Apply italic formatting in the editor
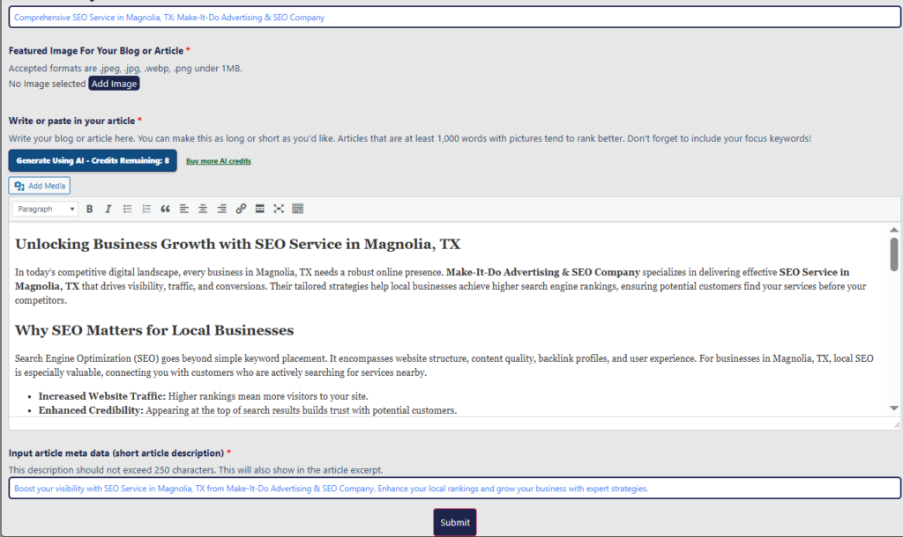The width and height of the screenshot is (903, 537). pos(108,209)
